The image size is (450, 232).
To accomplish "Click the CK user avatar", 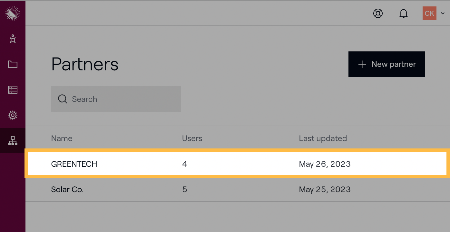I will [429, 13].
